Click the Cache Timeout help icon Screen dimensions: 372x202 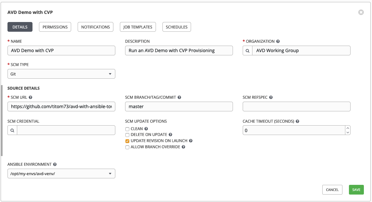(x=298, y=121)
